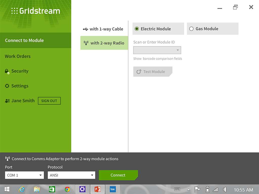Click Show barcode comparison fields link
The height and width of the screenshot is (194, 259).
(158, 59)
